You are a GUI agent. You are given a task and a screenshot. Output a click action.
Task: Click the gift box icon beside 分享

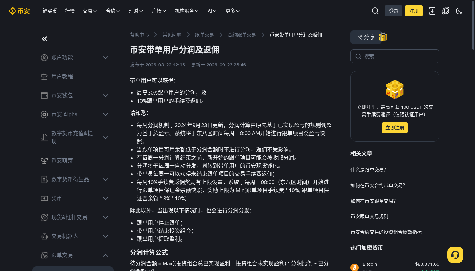(x=383, y=37)
